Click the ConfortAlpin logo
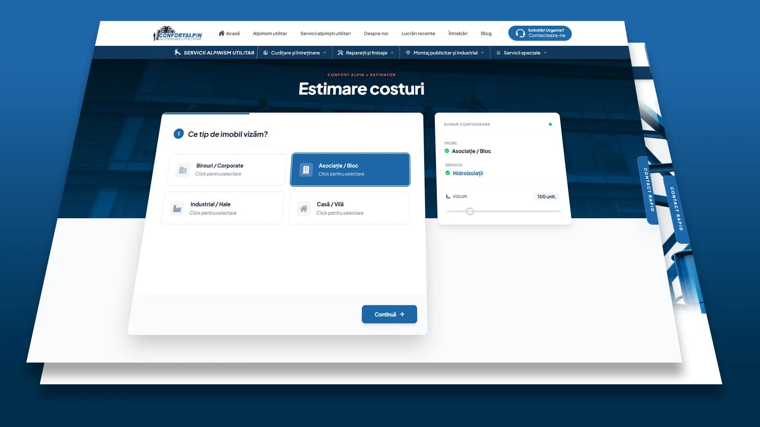The width and height of the screenshot is (760, 427). (x=177, y=34)
